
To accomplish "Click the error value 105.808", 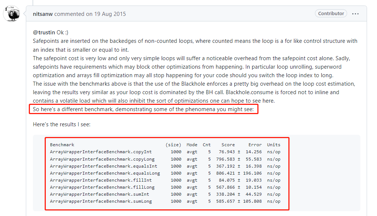I will 252,201.
